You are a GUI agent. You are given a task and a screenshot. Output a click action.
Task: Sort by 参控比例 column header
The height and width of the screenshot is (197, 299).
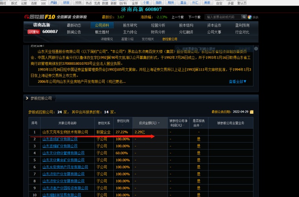123,122
